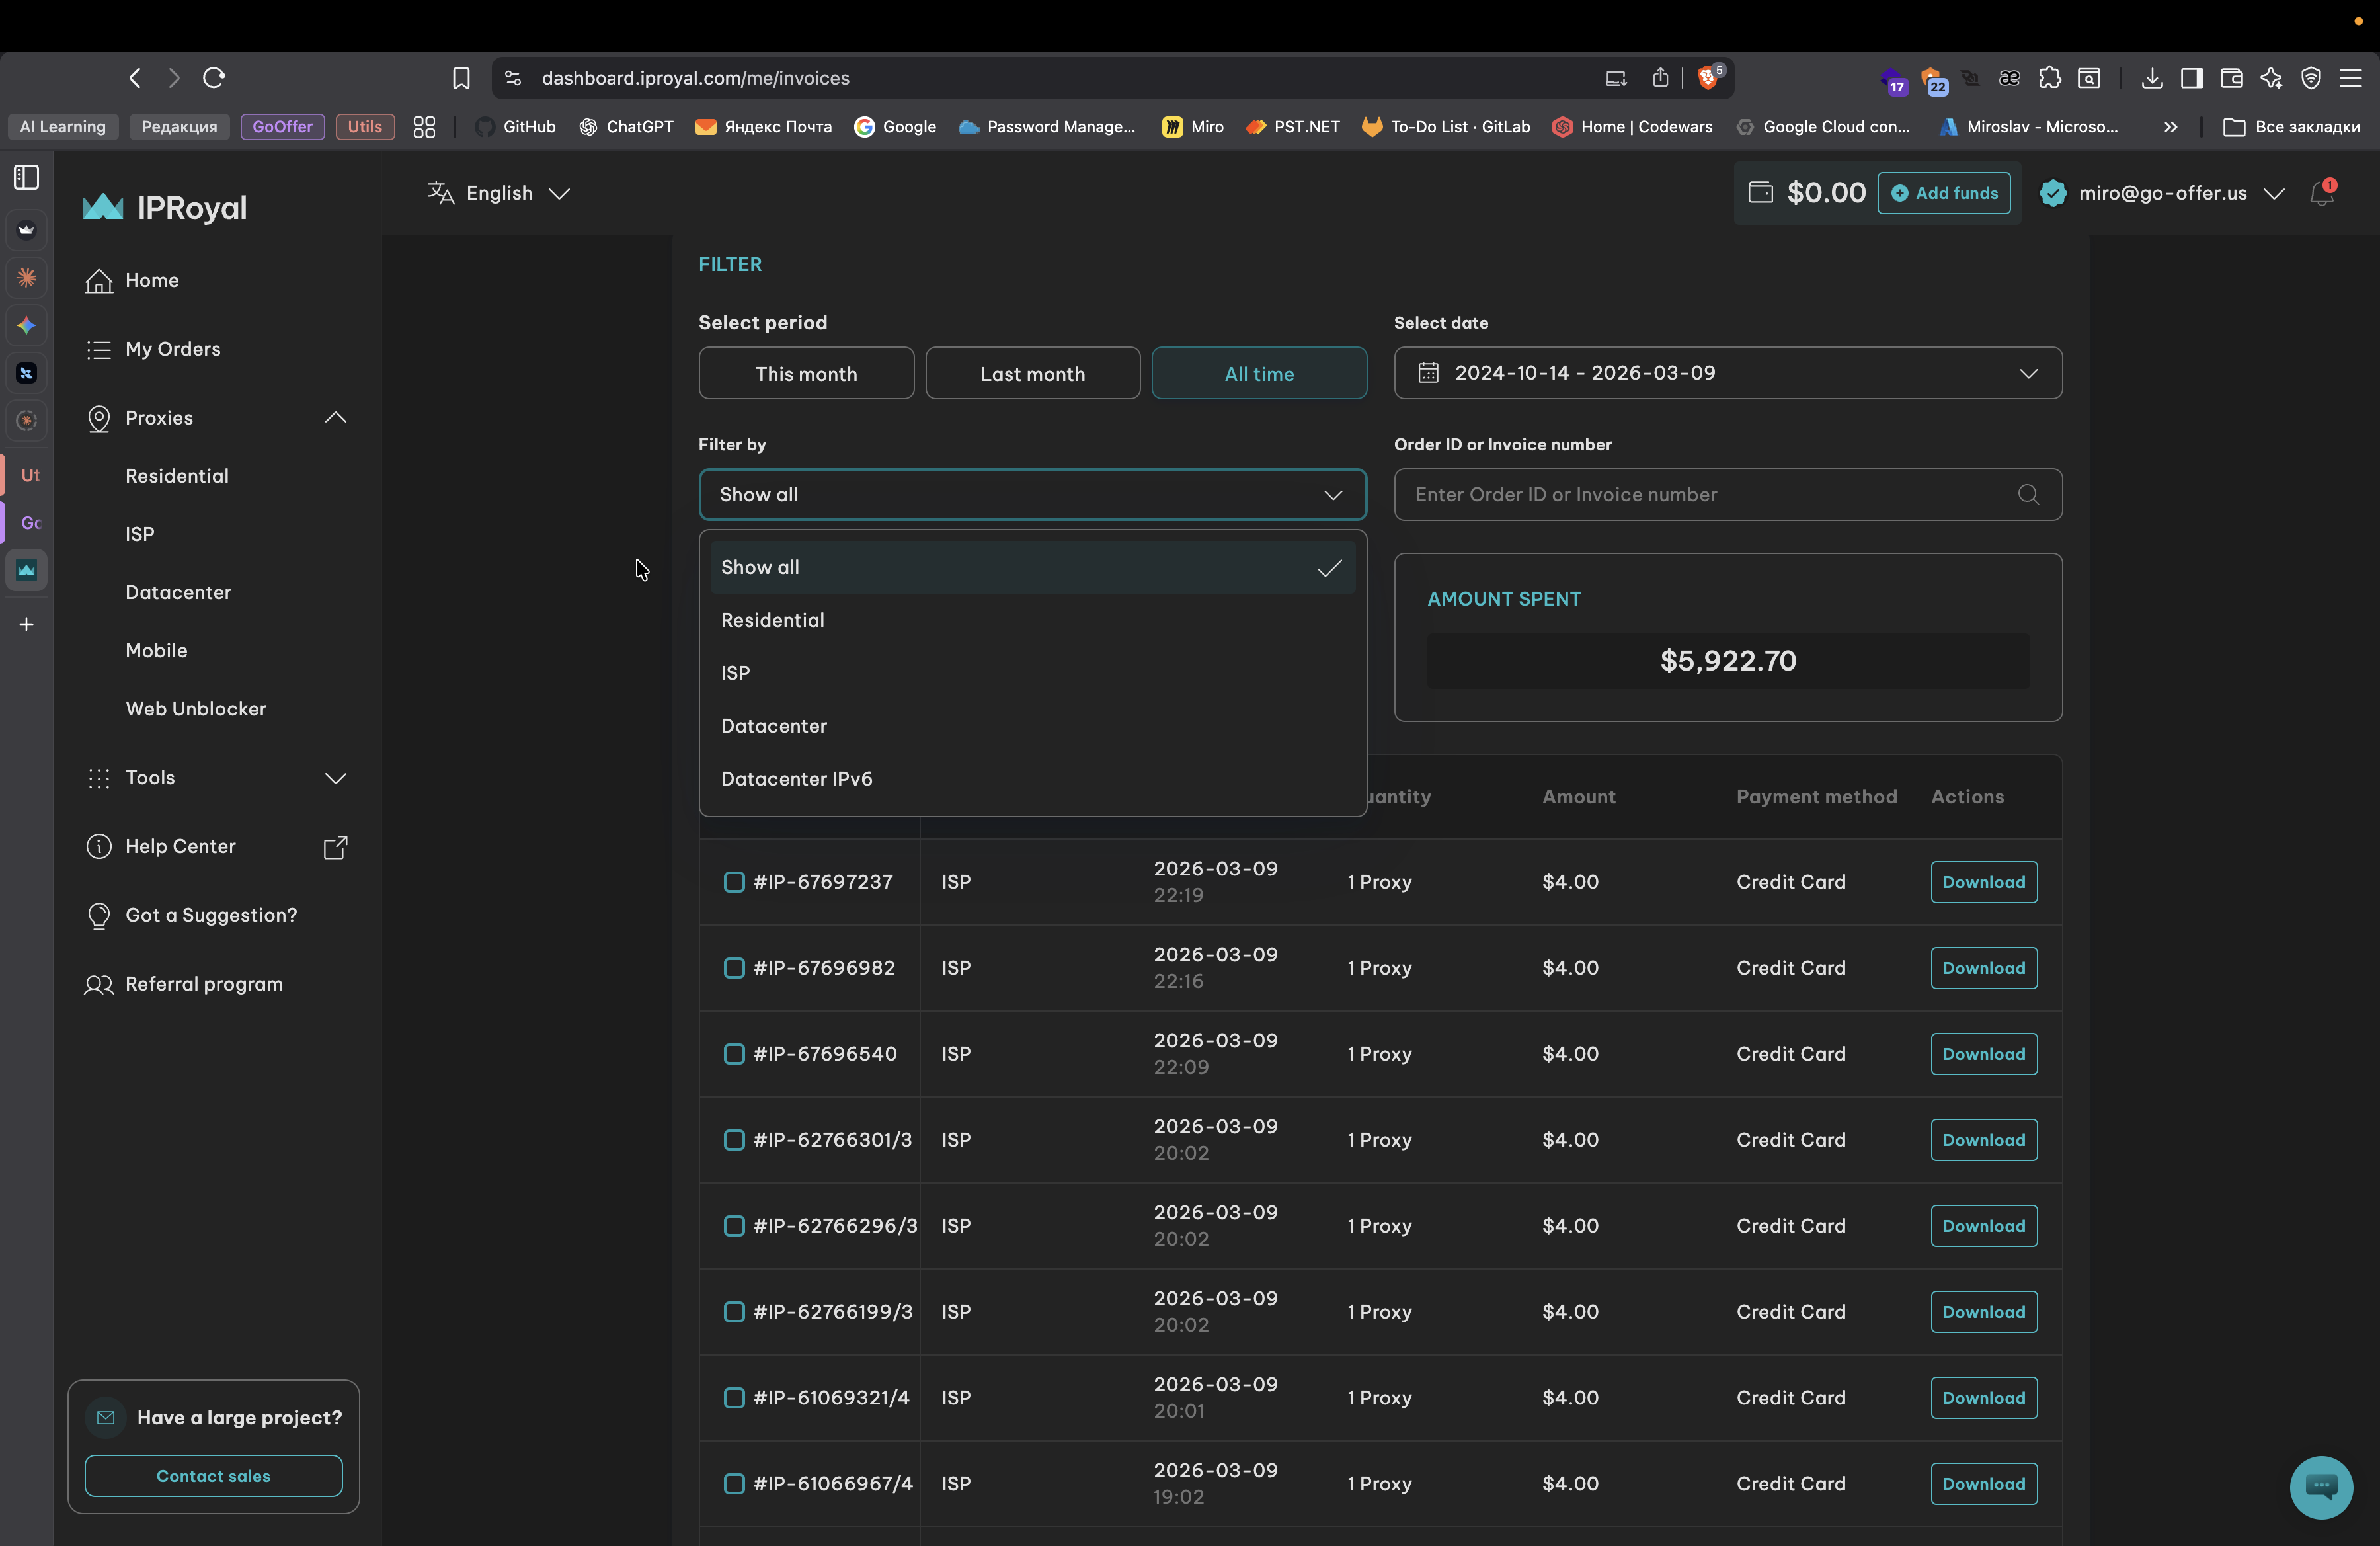Click the browser reload icon
This screenshot has width=2380, height=1546.
click(214, 78)
